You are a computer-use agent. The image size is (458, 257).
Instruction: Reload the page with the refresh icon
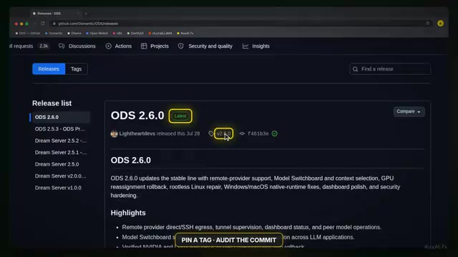click(x=43, y=24)
